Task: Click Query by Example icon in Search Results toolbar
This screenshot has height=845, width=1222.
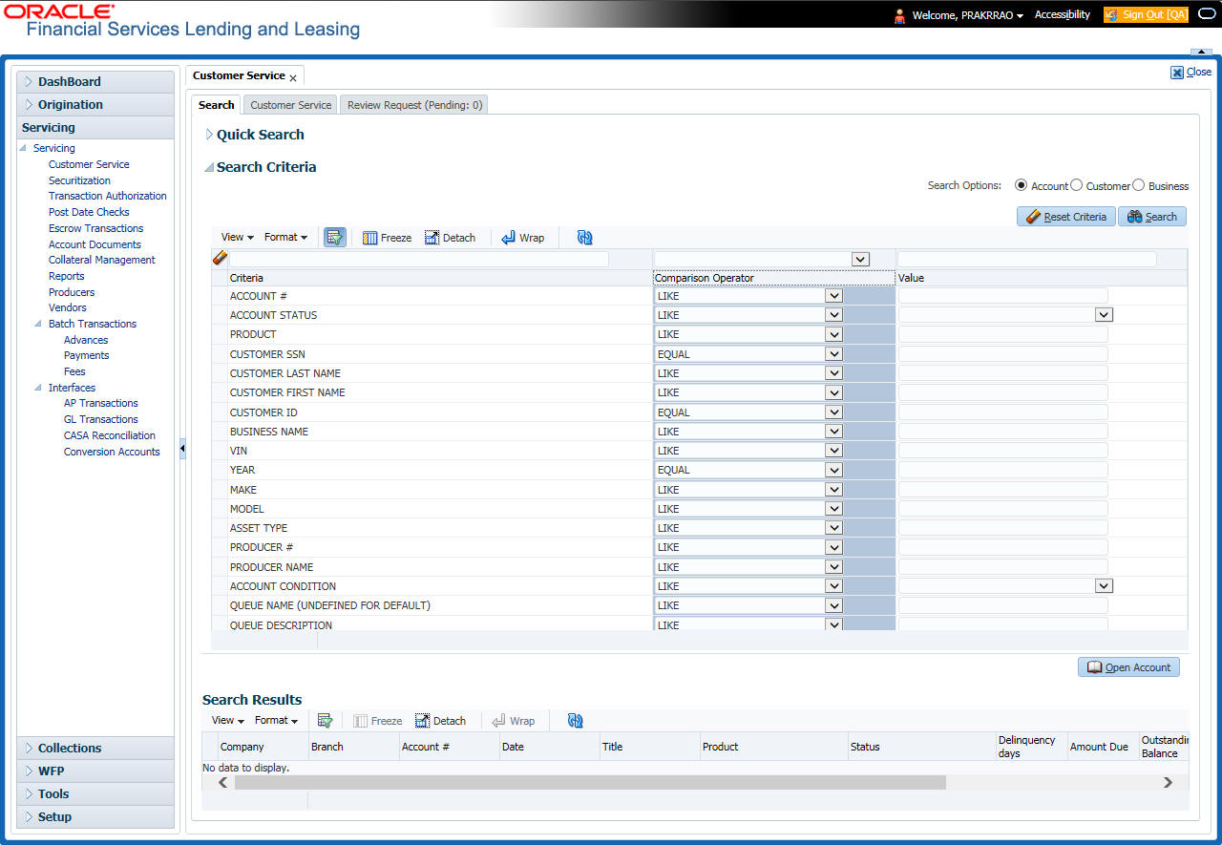Action: [325, 721]
